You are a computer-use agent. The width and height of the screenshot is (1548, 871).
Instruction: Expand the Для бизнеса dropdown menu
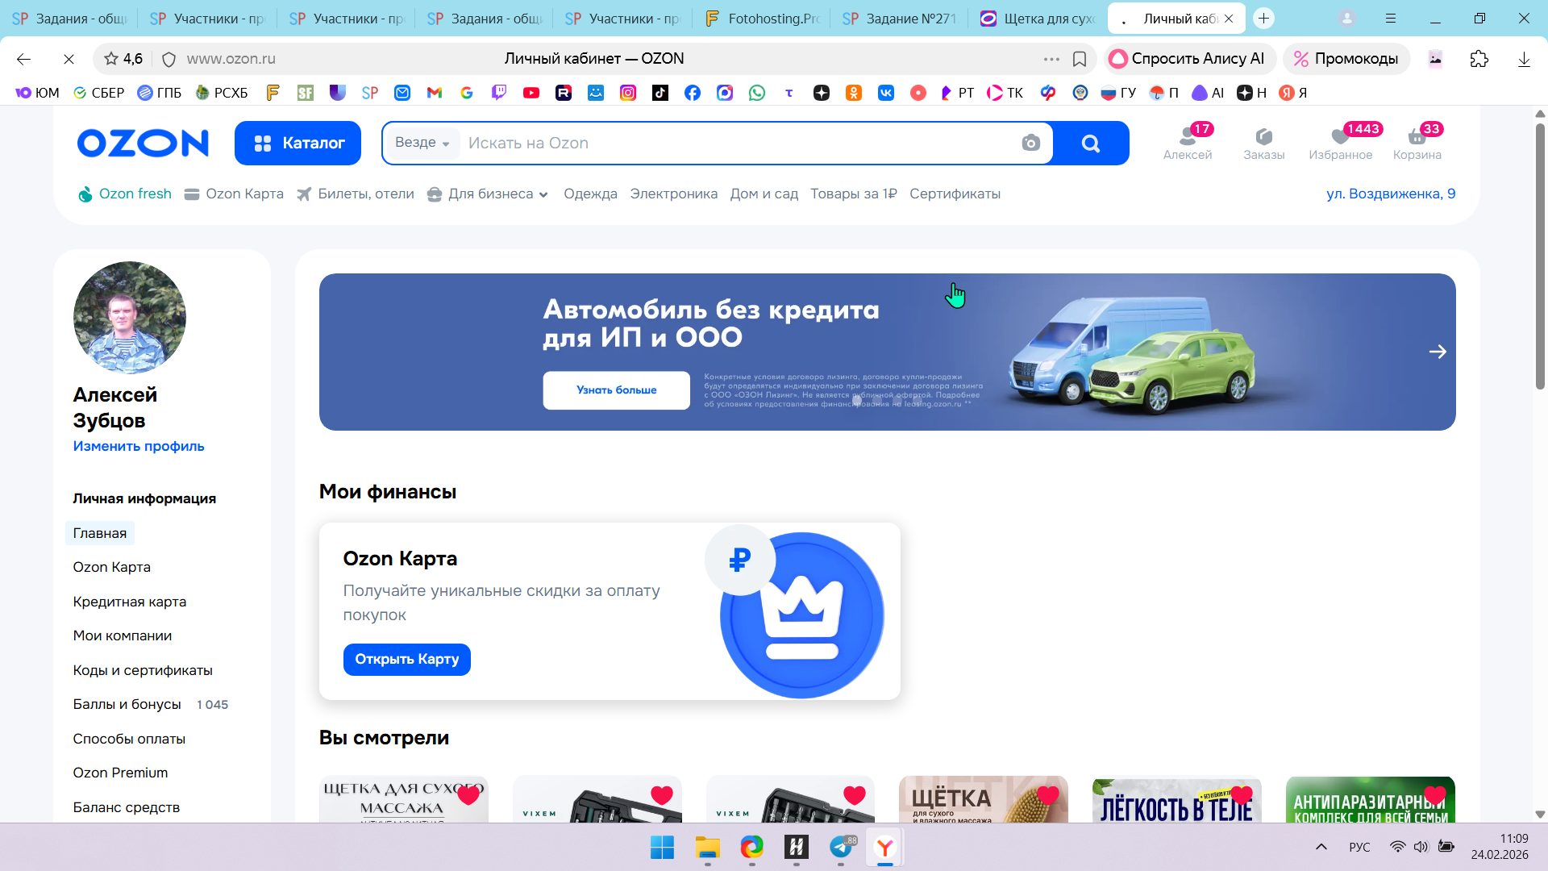490,194
